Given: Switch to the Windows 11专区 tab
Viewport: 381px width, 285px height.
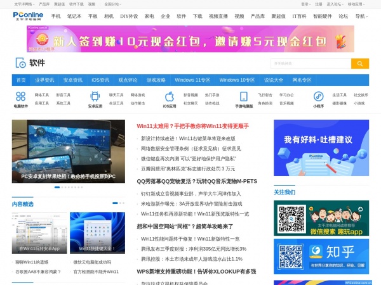Looking at the screenshot, I should (192, 80).
